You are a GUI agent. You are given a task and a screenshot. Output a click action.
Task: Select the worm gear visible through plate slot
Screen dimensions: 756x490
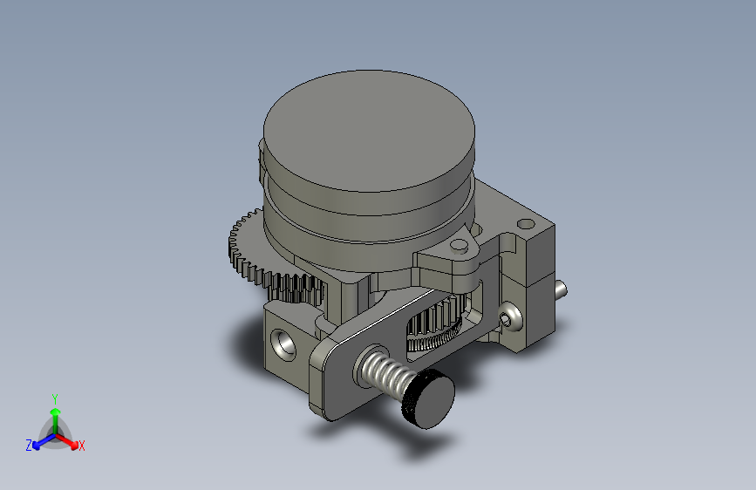pos(438,323)
